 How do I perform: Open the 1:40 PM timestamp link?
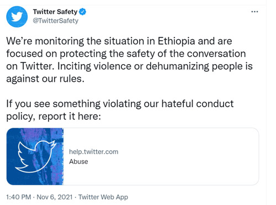click(x=19, y=197)
